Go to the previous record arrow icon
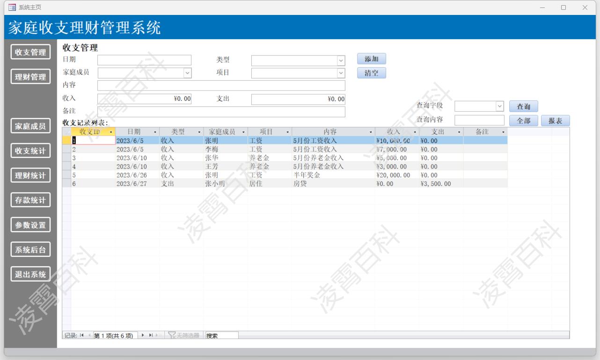The width and height of the screenshot is (600, 360). coord(89,335)
